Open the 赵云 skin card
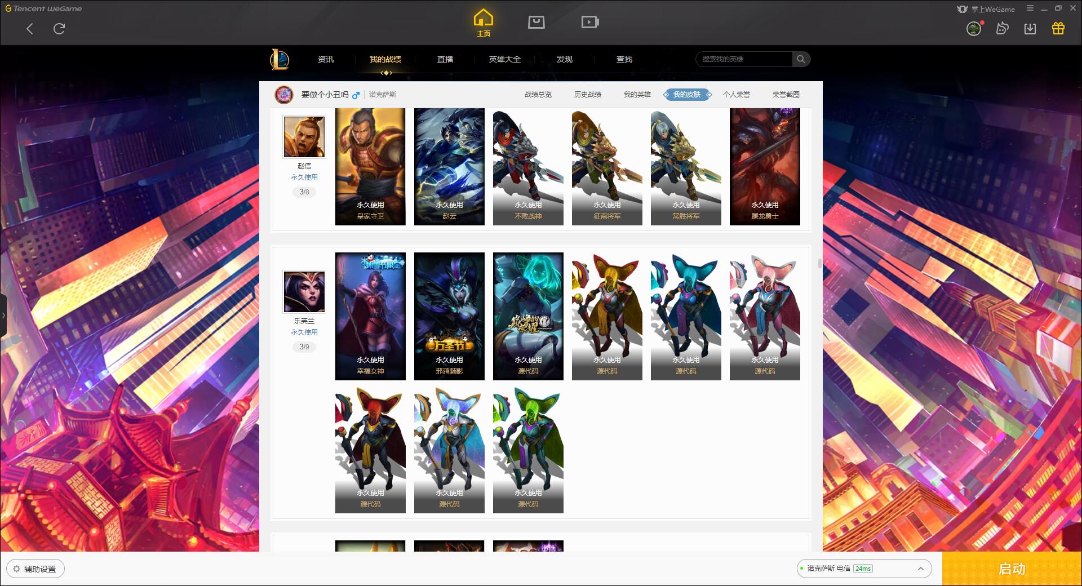Screen dimensions: 1082x586 tap(449, 167)
